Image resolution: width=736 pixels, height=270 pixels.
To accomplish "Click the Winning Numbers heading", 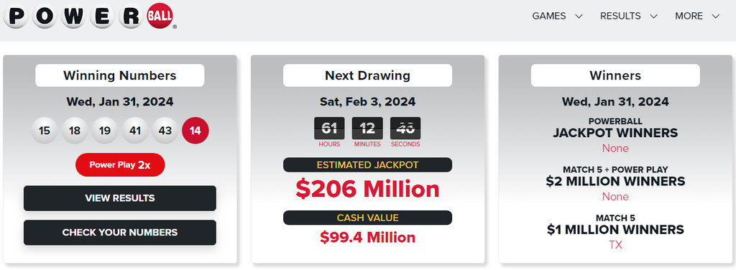I will 120,75.
